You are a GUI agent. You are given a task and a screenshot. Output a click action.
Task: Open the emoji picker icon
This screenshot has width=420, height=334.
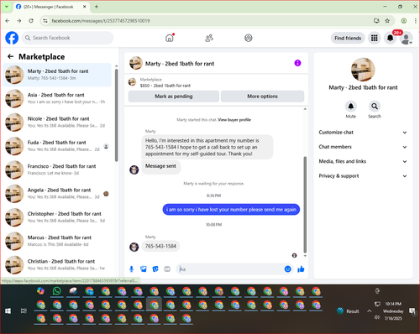pyautogui.click(x=287, y=269)
